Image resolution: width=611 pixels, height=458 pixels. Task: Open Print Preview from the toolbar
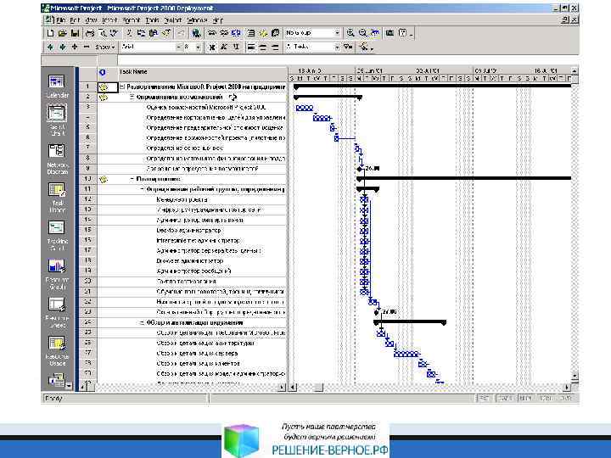pos(103,33)
